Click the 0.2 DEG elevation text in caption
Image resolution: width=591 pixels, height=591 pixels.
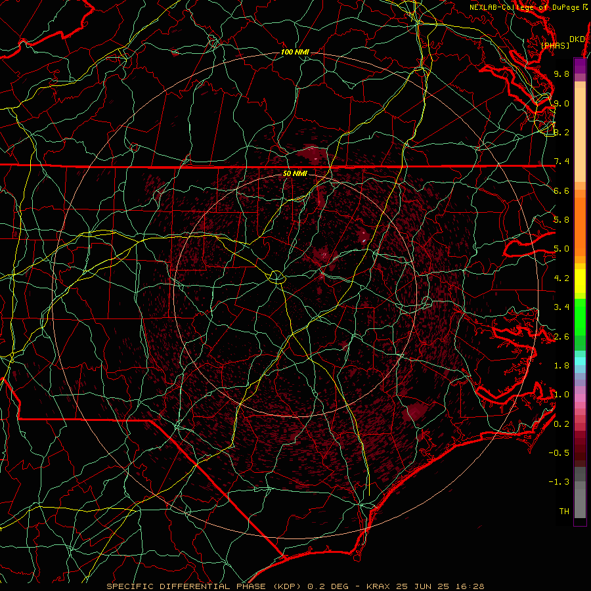[x=328, y=586]
